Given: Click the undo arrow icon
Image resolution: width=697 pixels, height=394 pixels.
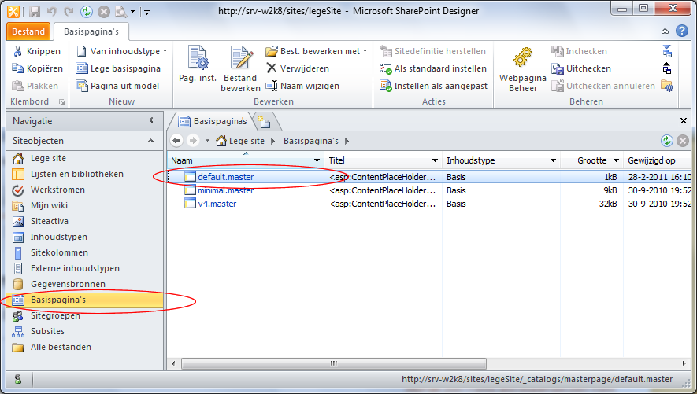Looking at the screenshot, I should pos(52,12).
